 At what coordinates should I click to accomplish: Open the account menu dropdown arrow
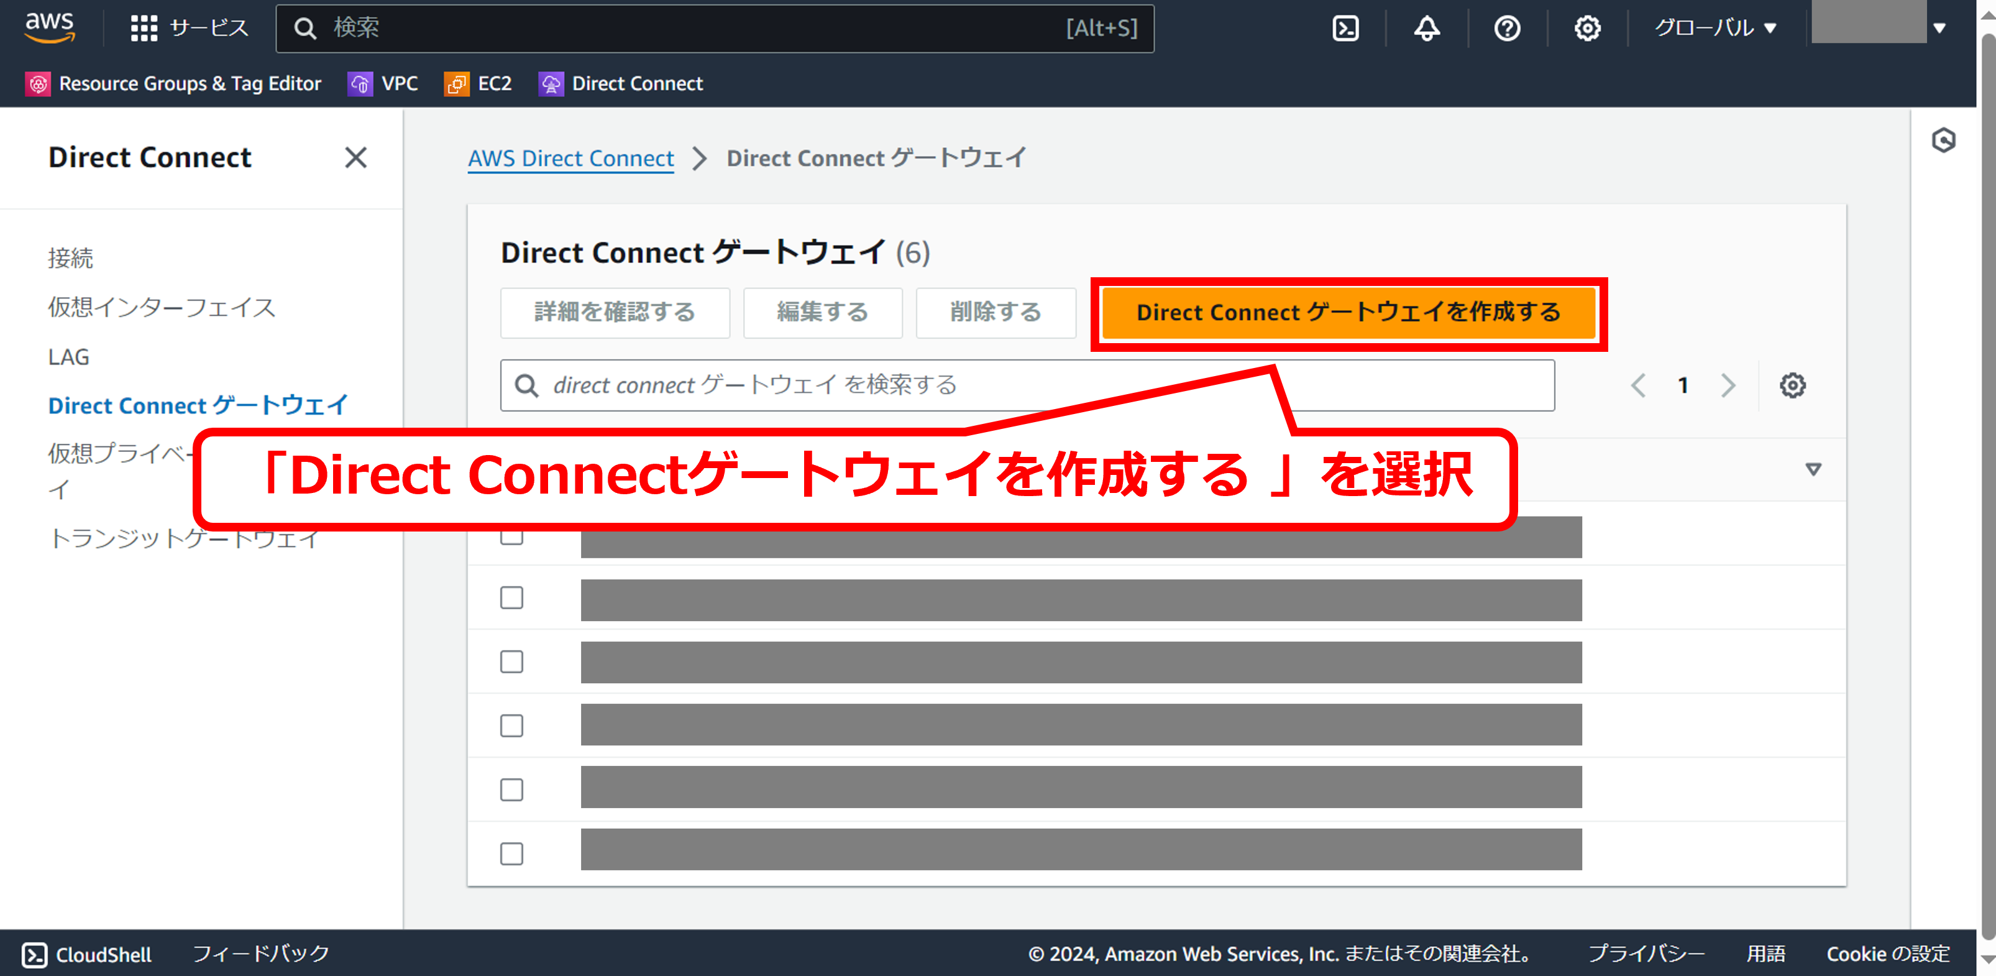click(1939, 29)
